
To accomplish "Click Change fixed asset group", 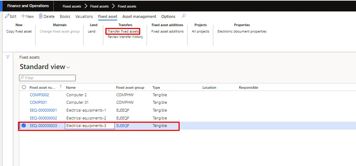I will coord(60,31).
